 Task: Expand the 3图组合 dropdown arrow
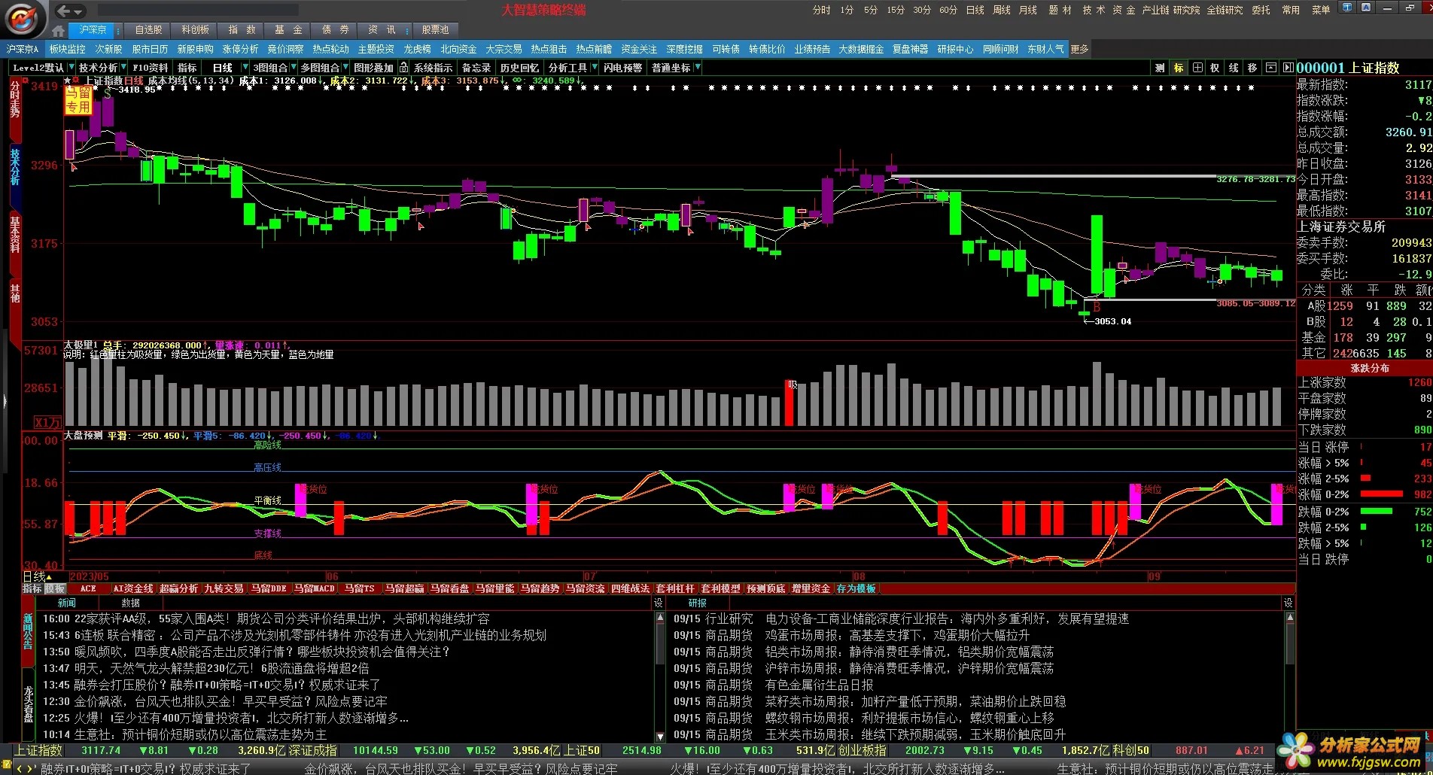click(x=294, y=68)
